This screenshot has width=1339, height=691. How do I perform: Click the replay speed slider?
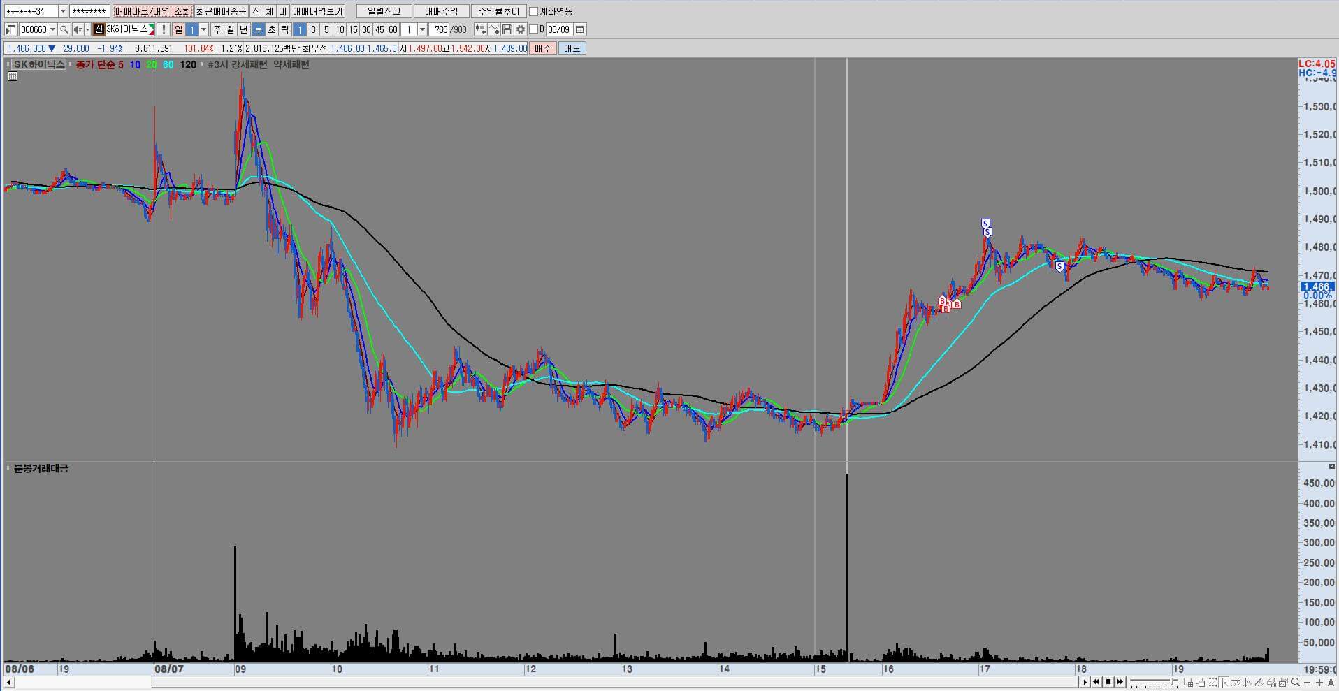tap(1153, 682)
